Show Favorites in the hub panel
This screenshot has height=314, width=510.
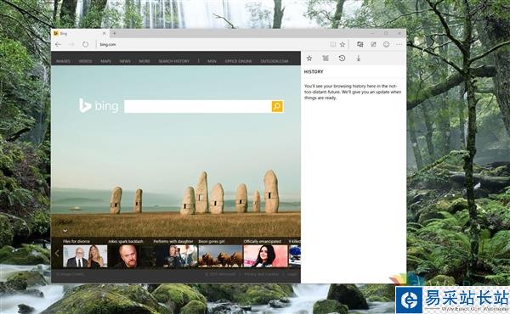pyautogui.click(x=309, y=58)
